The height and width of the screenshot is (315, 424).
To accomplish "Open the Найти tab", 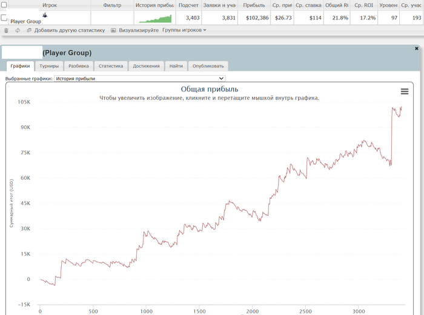I will (176, 66).
